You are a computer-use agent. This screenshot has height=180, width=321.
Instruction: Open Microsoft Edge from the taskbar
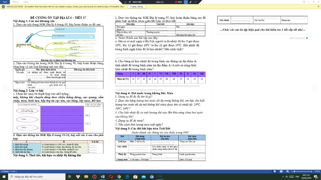click(x=127, y=177)
